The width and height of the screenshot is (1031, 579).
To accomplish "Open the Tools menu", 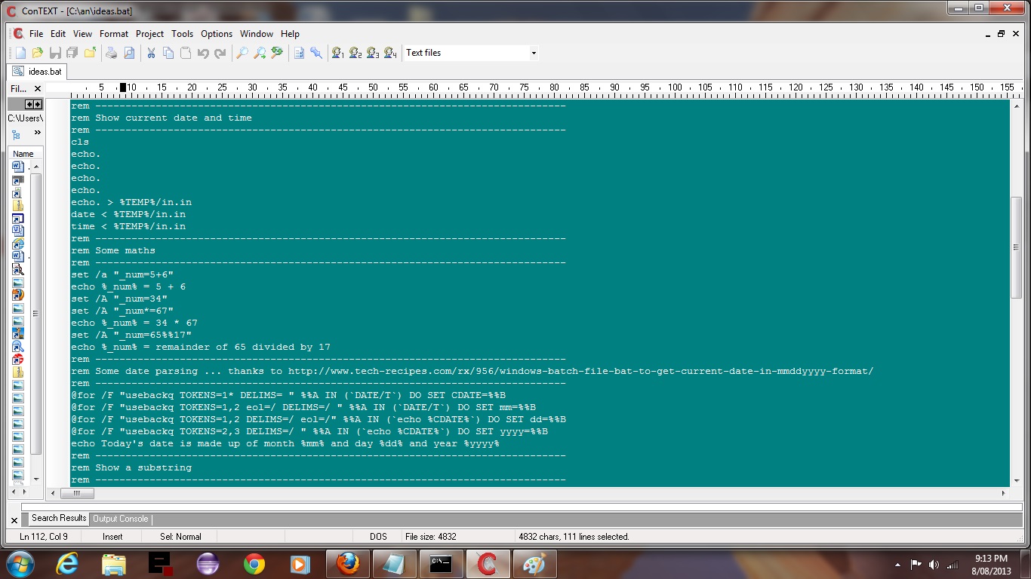I will pos(182,34).
